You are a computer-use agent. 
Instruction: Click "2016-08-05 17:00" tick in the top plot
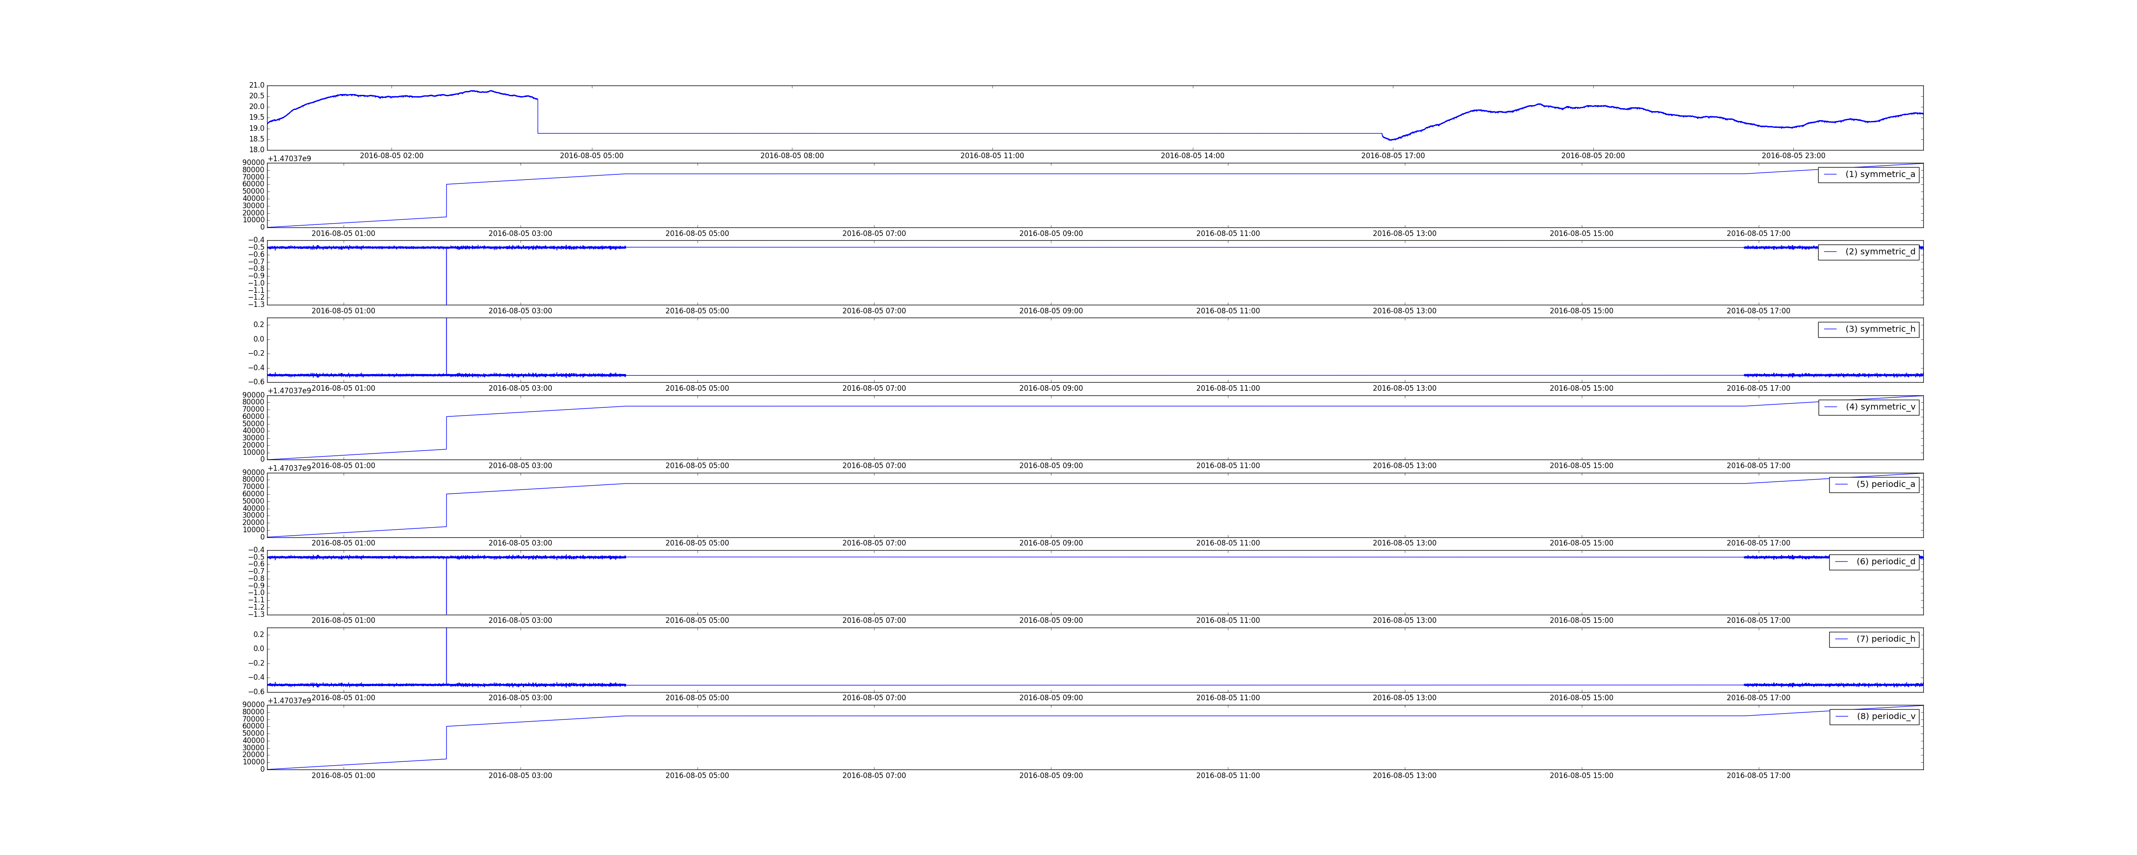pyautogui.click(x=1393, y=155)
